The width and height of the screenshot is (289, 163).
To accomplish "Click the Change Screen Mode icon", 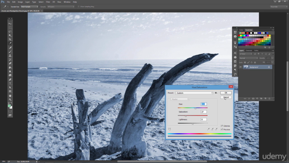I will (10, 115).
